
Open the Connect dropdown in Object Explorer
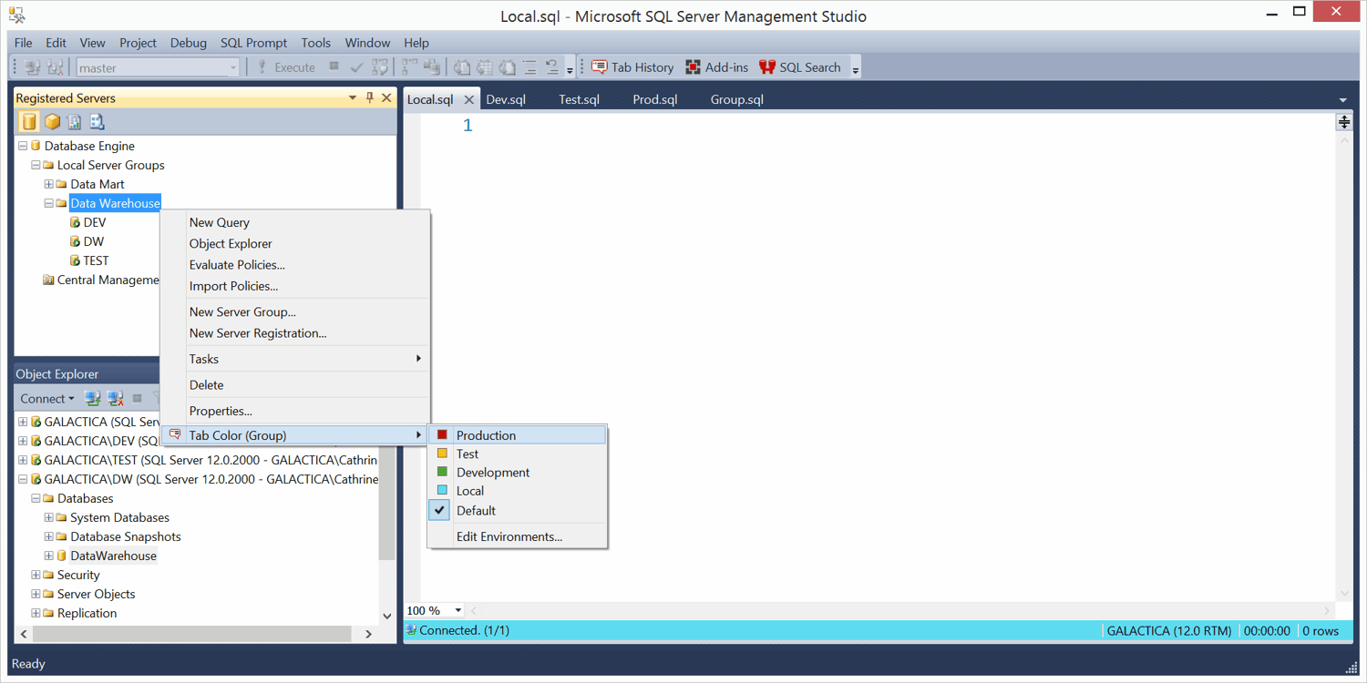coord(47,399)
